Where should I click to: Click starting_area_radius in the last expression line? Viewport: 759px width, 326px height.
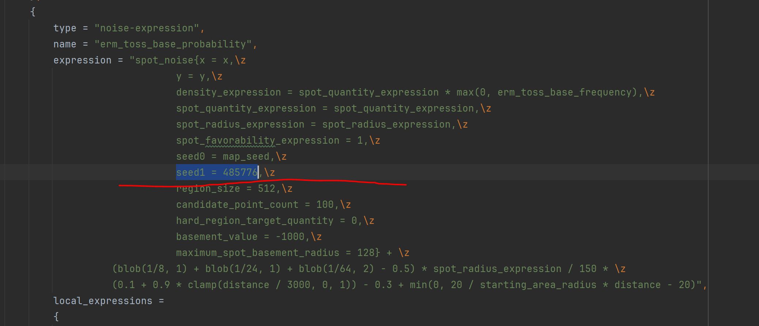click(x=538, y=285)
